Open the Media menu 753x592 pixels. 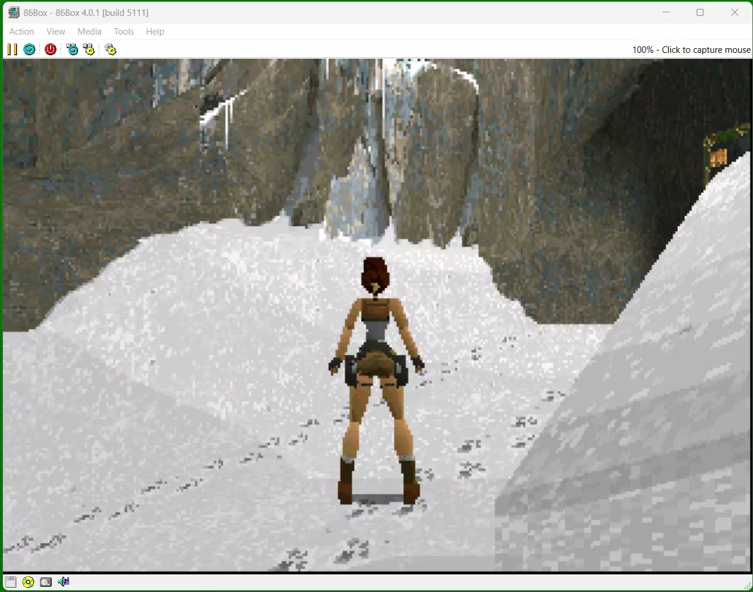pos(89,32)
